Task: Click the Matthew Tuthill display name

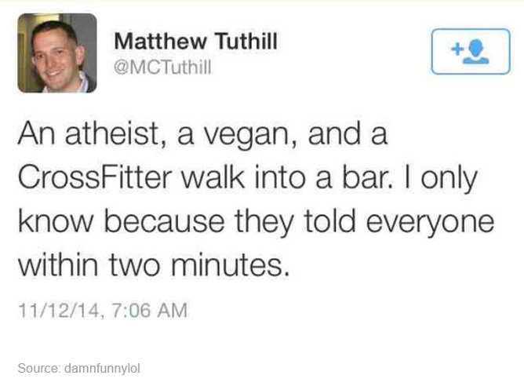Action: click(195, 41)
